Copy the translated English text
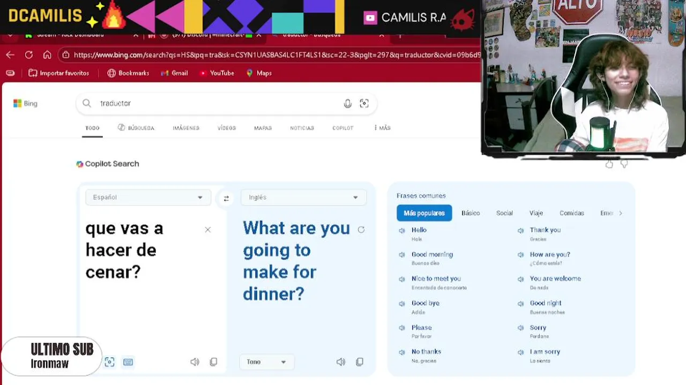This screenshot has width=686, height=385. coord(360,362)
